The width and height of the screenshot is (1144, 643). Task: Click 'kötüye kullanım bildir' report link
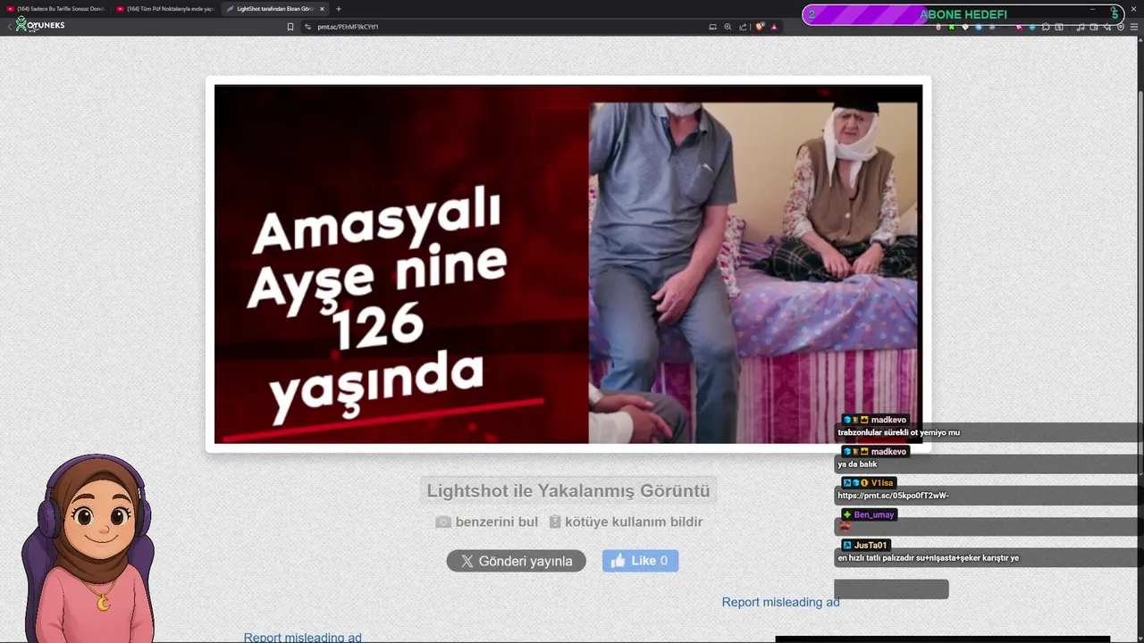click(626, 522)
